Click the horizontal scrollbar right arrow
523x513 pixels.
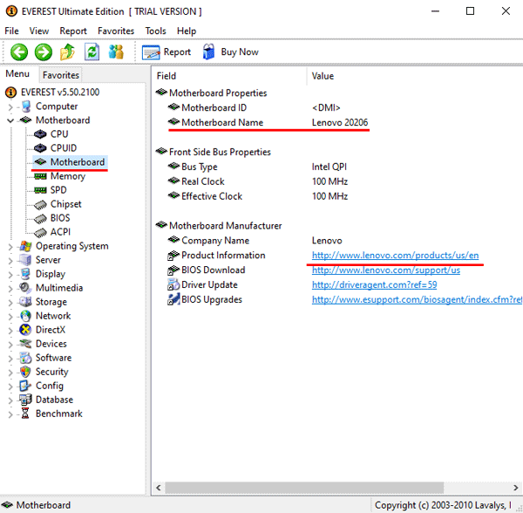516,488
